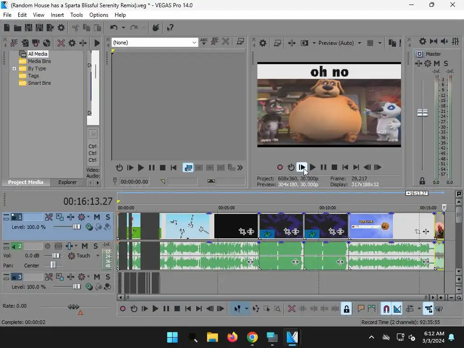
Task: Toggle split screen view in preview
Action: coord(304,43)
